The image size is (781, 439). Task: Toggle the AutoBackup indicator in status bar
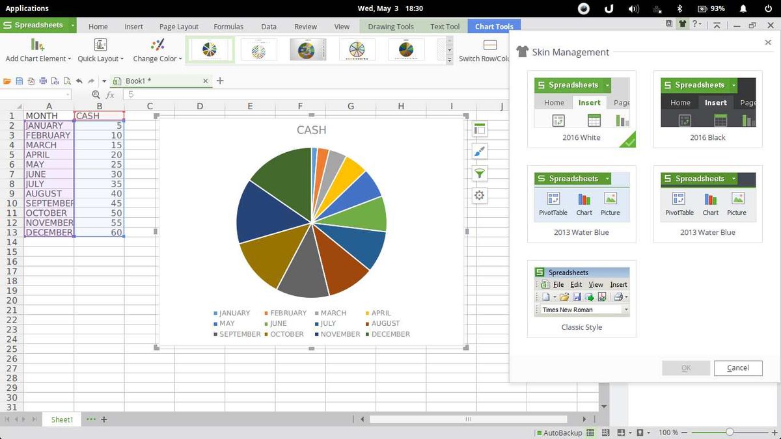tap(559, 432)
